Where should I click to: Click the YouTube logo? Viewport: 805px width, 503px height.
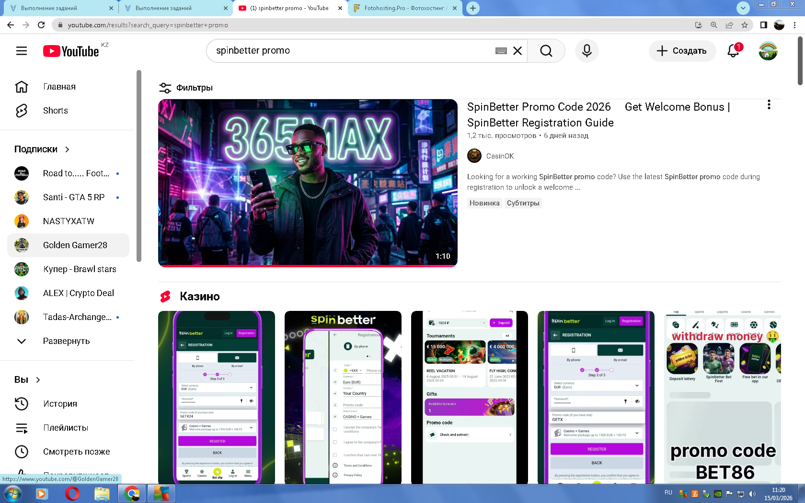(x=71, y=51)
